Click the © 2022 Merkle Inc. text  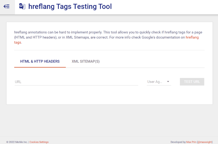(17, 142)
